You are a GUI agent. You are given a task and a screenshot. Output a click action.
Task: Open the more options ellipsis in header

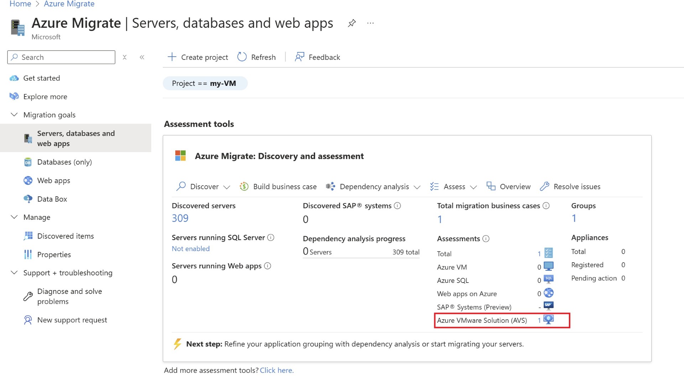pyautogui.click(x=370, y=23)
